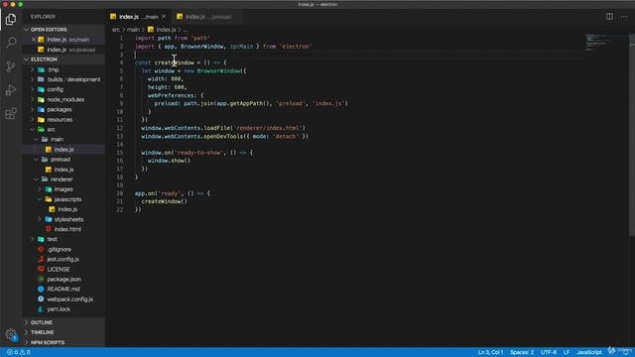Collapse the src folder

(33, 130)
